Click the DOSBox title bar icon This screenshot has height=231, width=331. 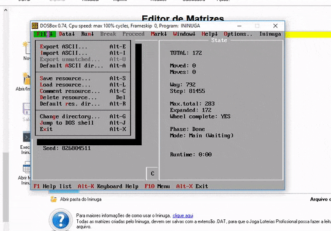(x=35, y=26)
